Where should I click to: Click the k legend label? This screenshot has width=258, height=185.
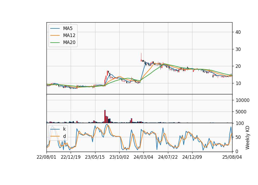point(64,129)
